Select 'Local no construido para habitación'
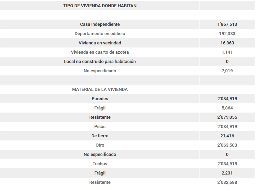 click(100, 62)
